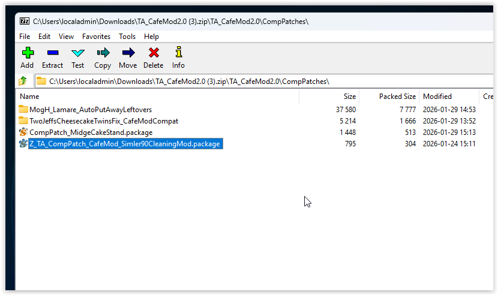Click the CompPatch_MidgeCakeStand package file icon
Image resolution: width=498 pixels, height=295 pixels.
coord(23,132)
